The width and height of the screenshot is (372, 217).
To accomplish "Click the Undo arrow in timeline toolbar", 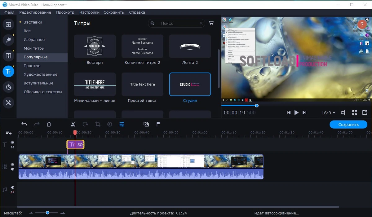I will 24,124.
